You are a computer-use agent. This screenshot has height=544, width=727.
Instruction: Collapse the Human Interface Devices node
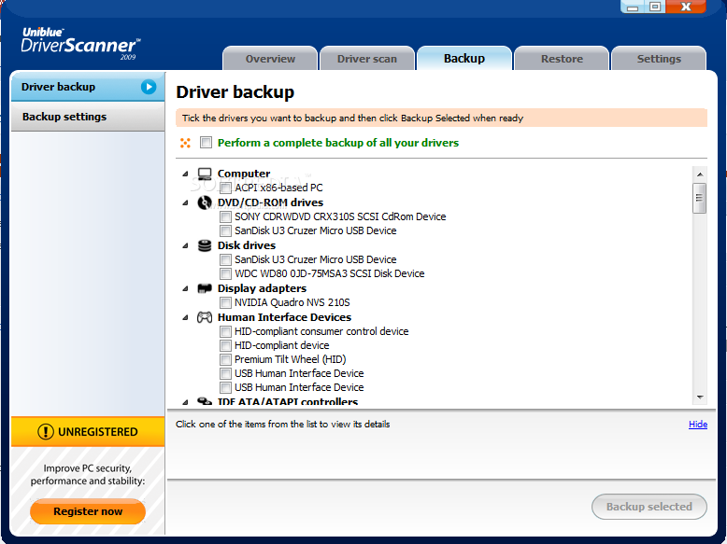coord(185,317)
